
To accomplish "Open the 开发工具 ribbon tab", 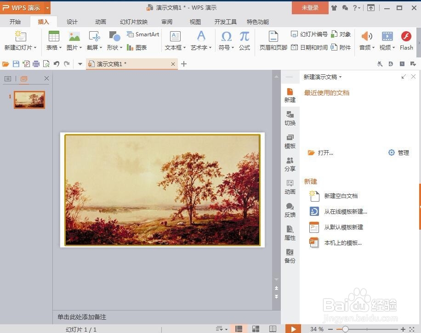I will (x=226, y=22).
